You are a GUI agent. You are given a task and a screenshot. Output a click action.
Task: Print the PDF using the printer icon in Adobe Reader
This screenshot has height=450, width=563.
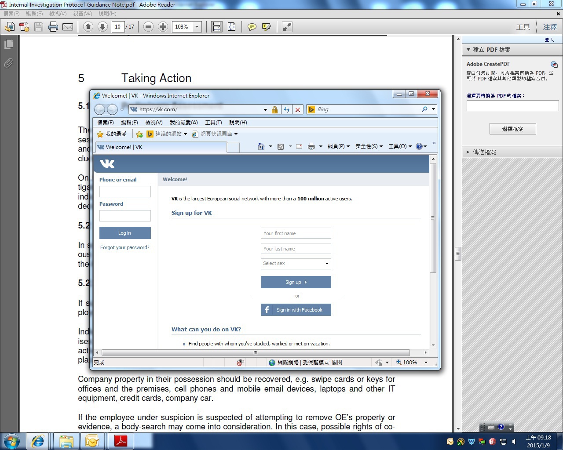coord(53,27)
